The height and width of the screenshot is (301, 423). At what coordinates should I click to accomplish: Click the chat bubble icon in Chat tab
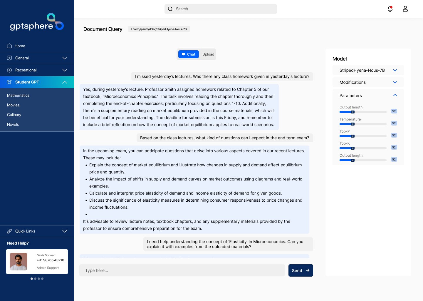tap(183, 54)
